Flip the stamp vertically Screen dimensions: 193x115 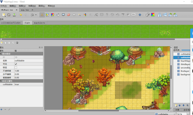pyautogui.click(x=165, y=15)
